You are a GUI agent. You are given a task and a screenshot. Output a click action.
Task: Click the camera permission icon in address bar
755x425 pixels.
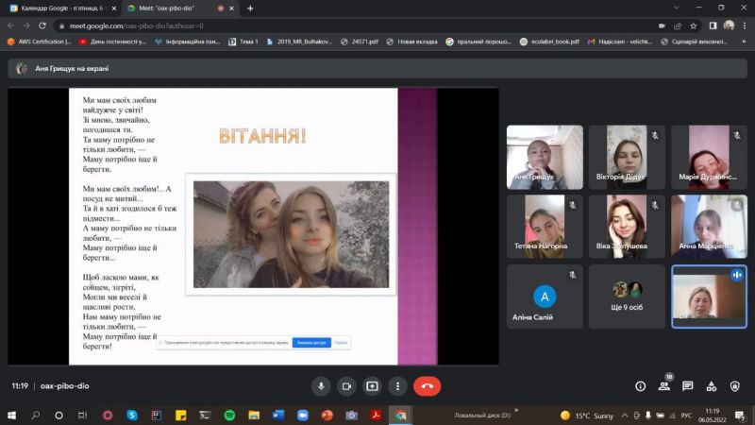662,26
